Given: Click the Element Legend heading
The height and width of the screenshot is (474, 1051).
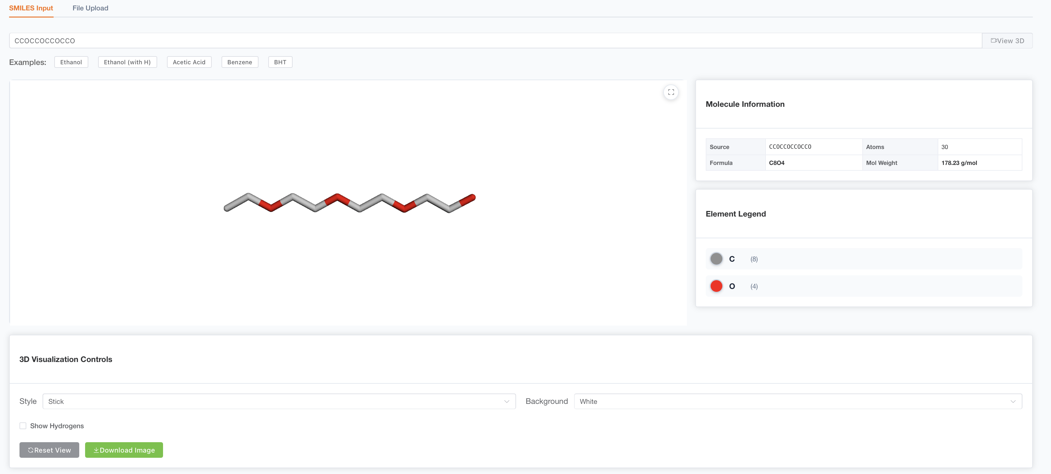Looking at the screenshot, I should pos(736,214).
